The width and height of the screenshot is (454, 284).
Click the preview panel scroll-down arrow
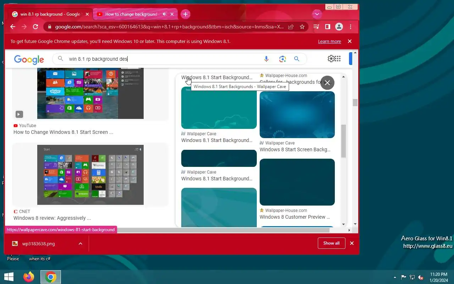click(x=343, y=224)
